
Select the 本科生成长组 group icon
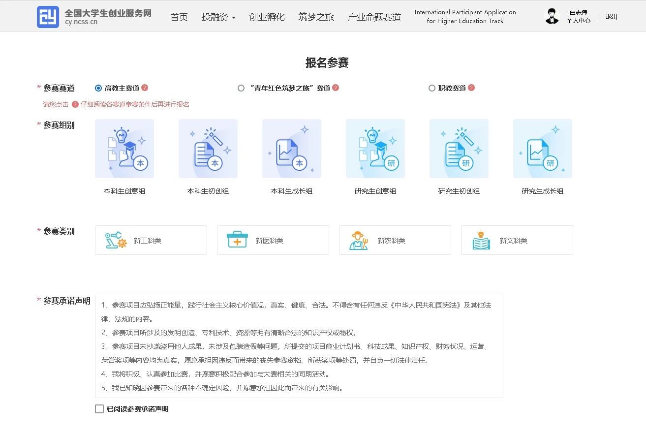pyautogui.click(x=292, y=149)
